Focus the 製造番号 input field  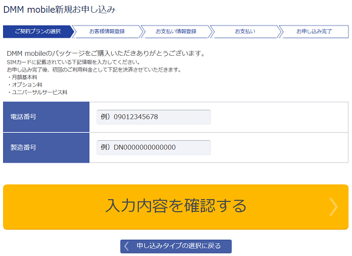(154, 147)
